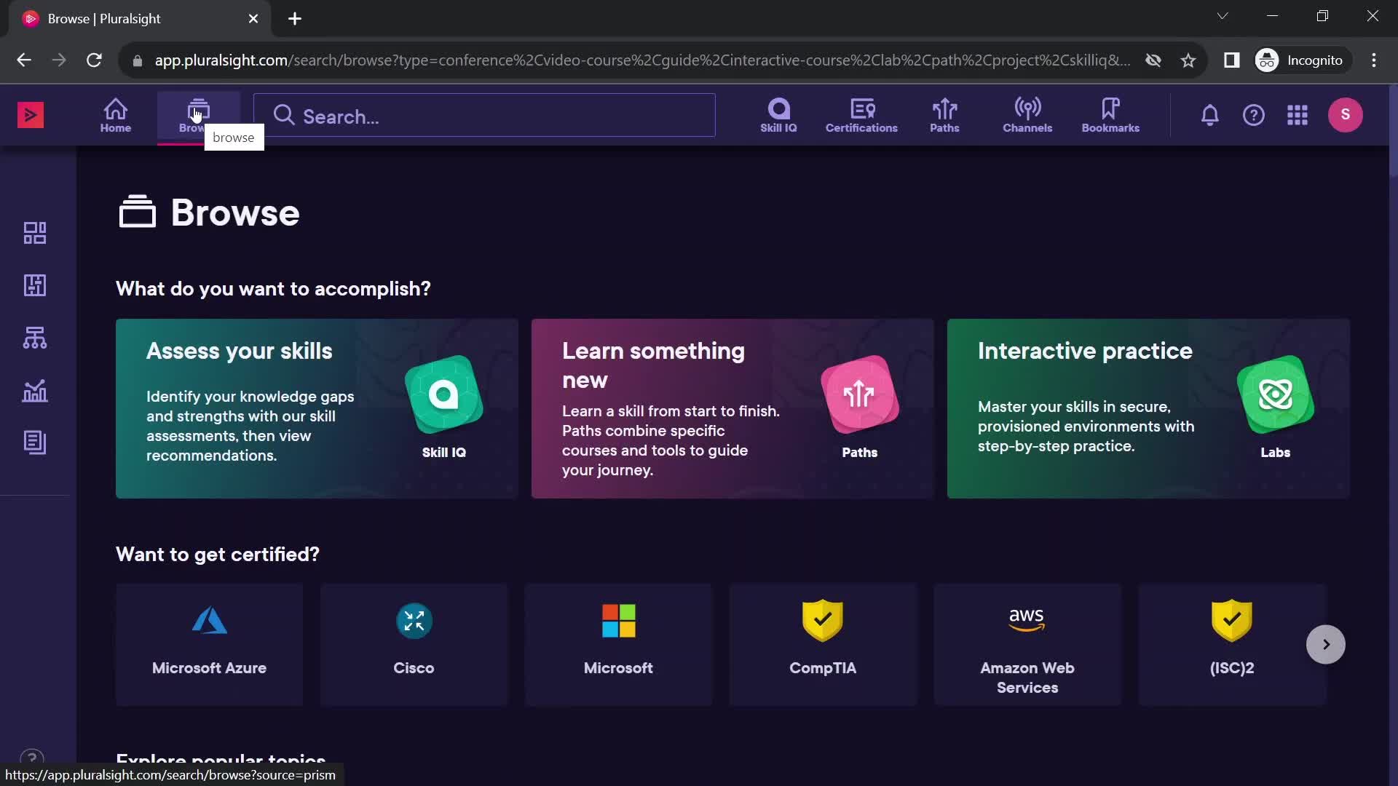Click the dashboard sidebar icon
The width and height of the screenshot is (1398, 786).
click(35, 233)
